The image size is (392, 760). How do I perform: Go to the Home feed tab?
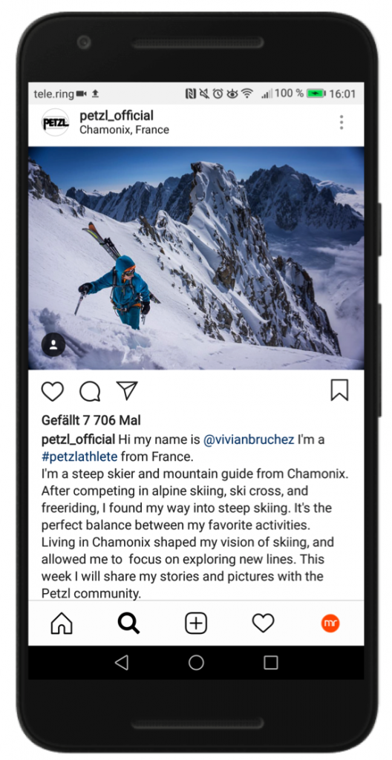click(62, 623)
